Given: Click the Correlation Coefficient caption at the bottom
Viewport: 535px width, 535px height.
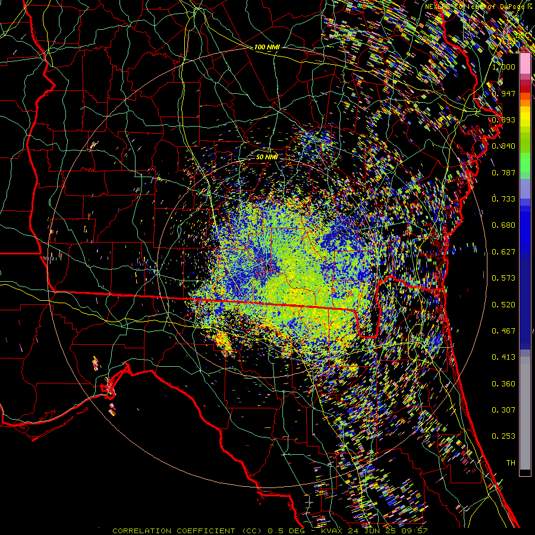Looking at the screenshot, I should point(269,531).
